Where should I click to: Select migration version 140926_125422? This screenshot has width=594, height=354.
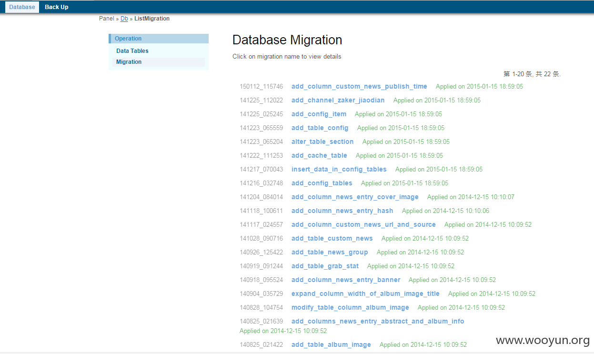[x=261, y=252]
